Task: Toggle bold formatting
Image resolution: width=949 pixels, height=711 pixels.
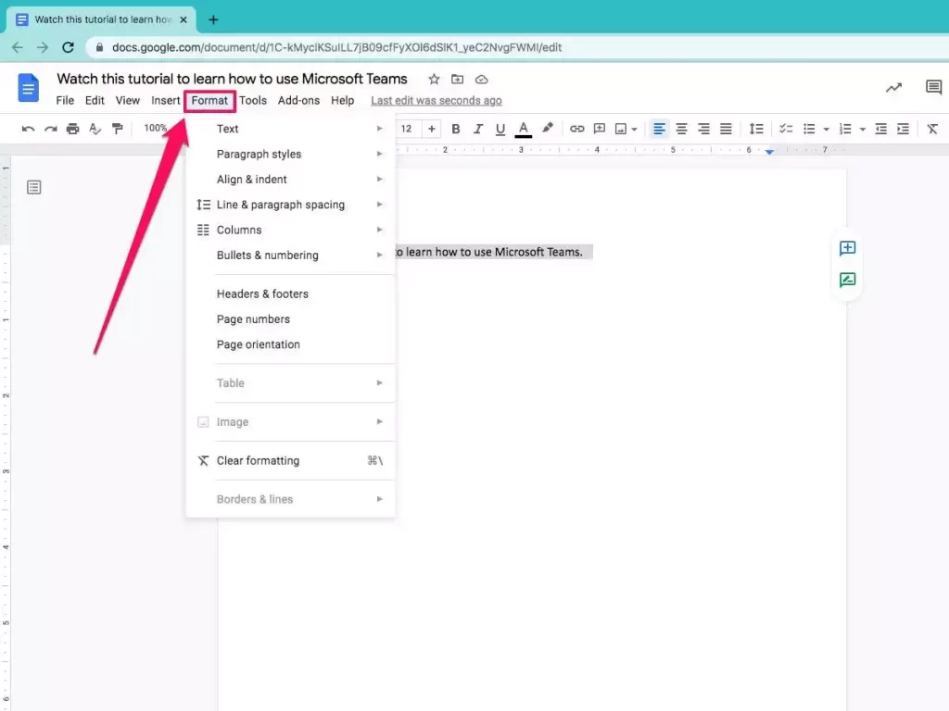Action: pyautogui.click(x=456, y=129)
